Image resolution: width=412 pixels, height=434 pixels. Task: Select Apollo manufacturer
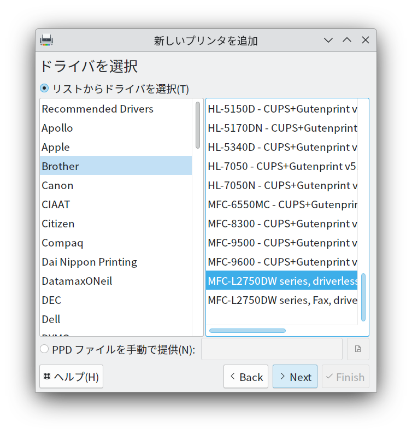[116, 128]
